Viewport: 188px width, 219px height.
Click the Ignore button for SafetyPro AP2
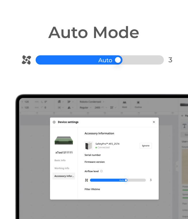[146, 146]
